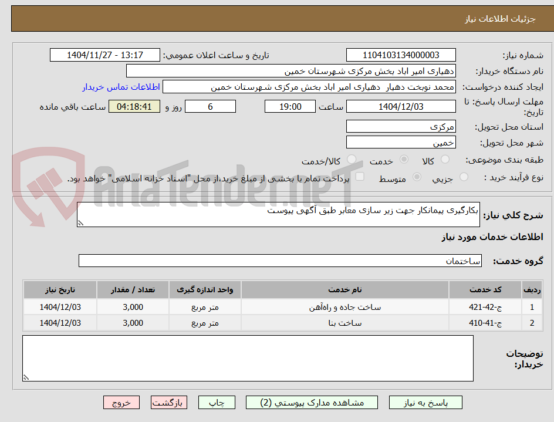The image size is (554, 422).
Task: Click the remaining time counter 04:18:41
Action: [x=134, y=106]
